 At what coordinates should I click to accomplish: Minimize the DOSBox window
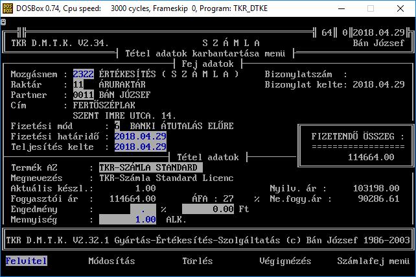(341, 8)
